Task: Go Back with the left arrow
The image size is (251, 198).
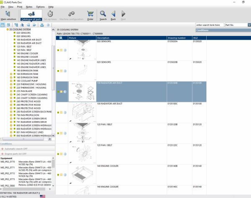Action: pos(113,15)
